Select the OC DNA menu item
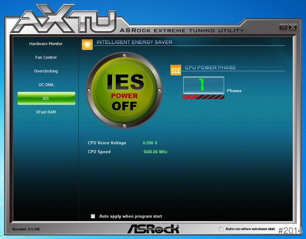Screen dimensions: 306x239 pos(46,84)
